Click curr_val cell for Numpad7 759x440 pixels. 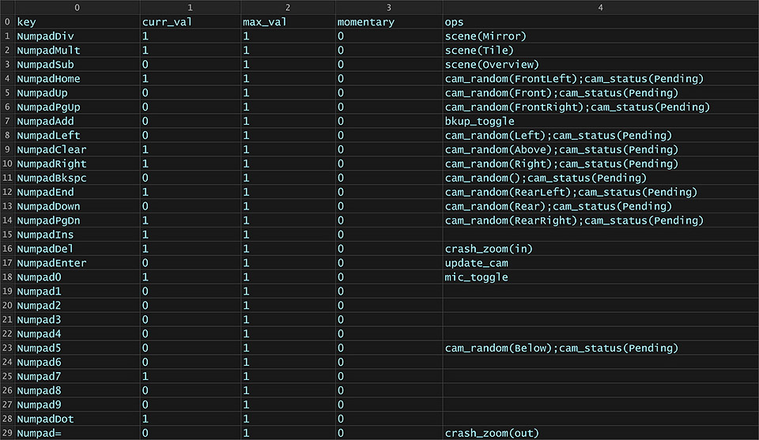click(x=191, y=376)
